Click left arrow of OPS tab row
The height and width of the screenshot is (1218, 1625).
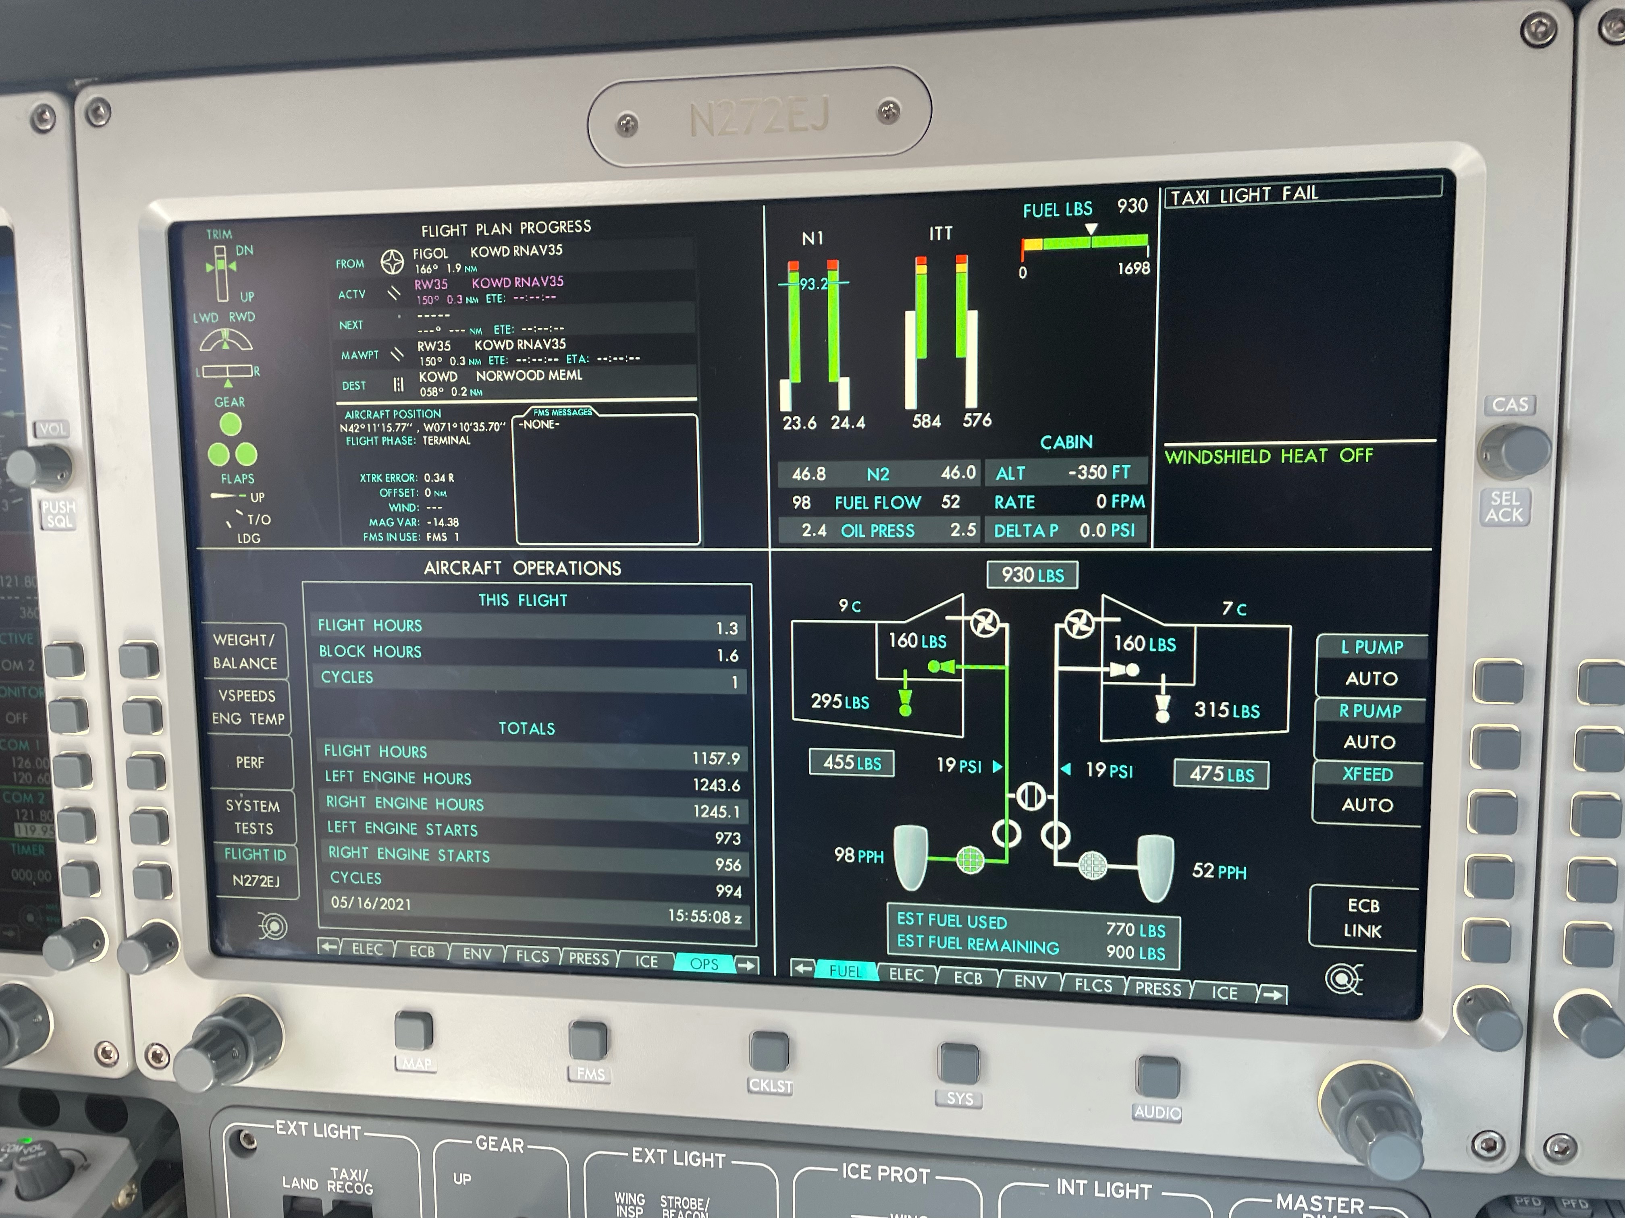coord(329,947)
